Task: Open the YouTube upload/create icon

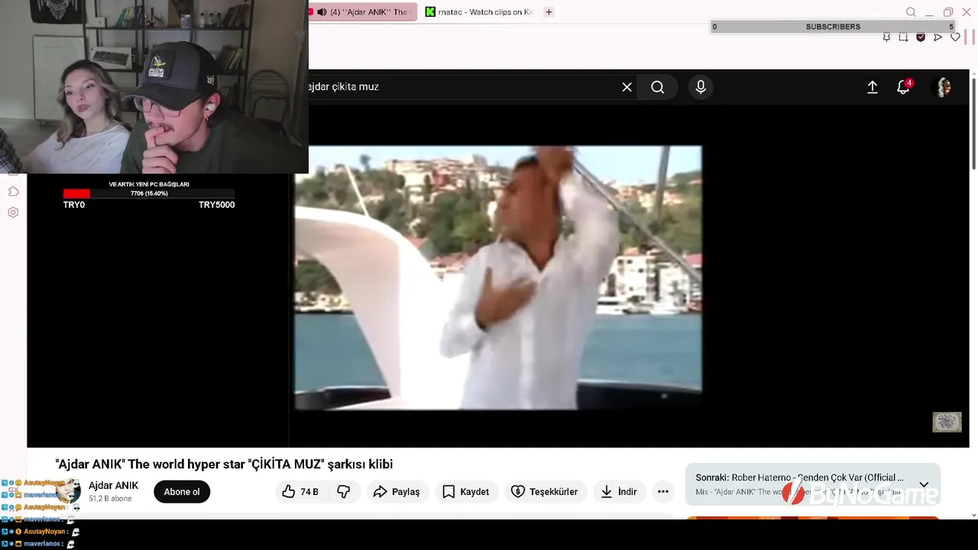Action: click(x=872, y=87)
